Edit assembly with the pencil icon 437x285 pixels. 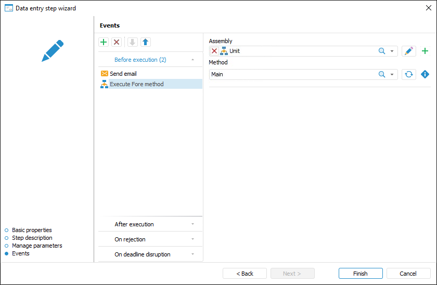point(409,51)
